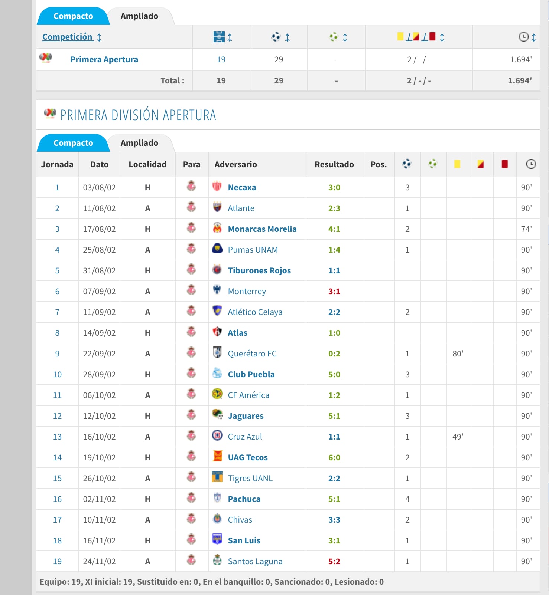
Task: Click the Cruz Azul crest icon
Action: coord(217,435)
